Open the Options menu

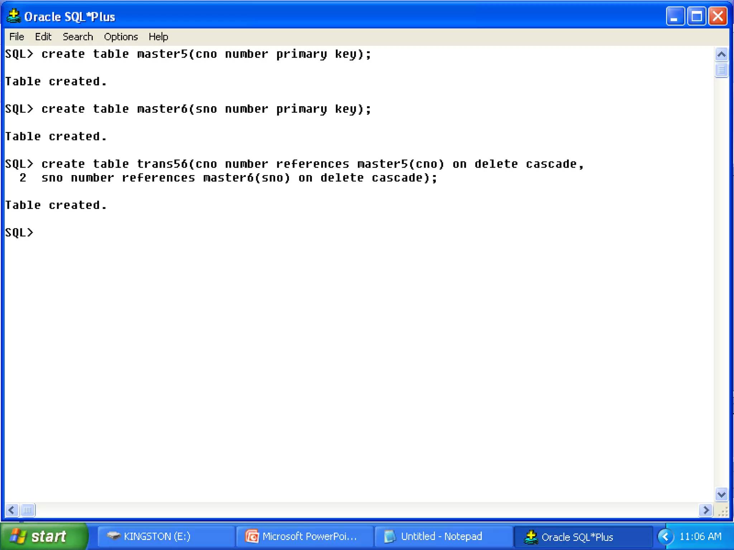[121, 37]
